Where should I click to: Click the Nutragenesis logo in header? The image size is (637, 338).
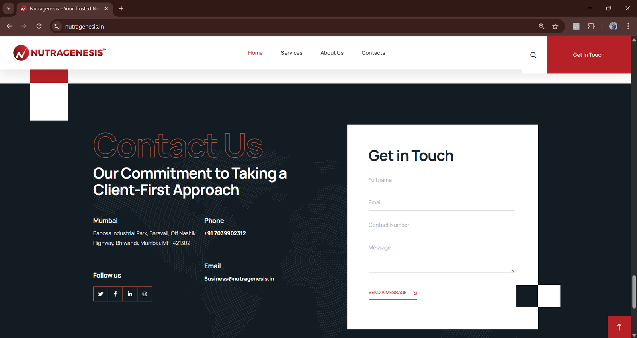[60, 53]
